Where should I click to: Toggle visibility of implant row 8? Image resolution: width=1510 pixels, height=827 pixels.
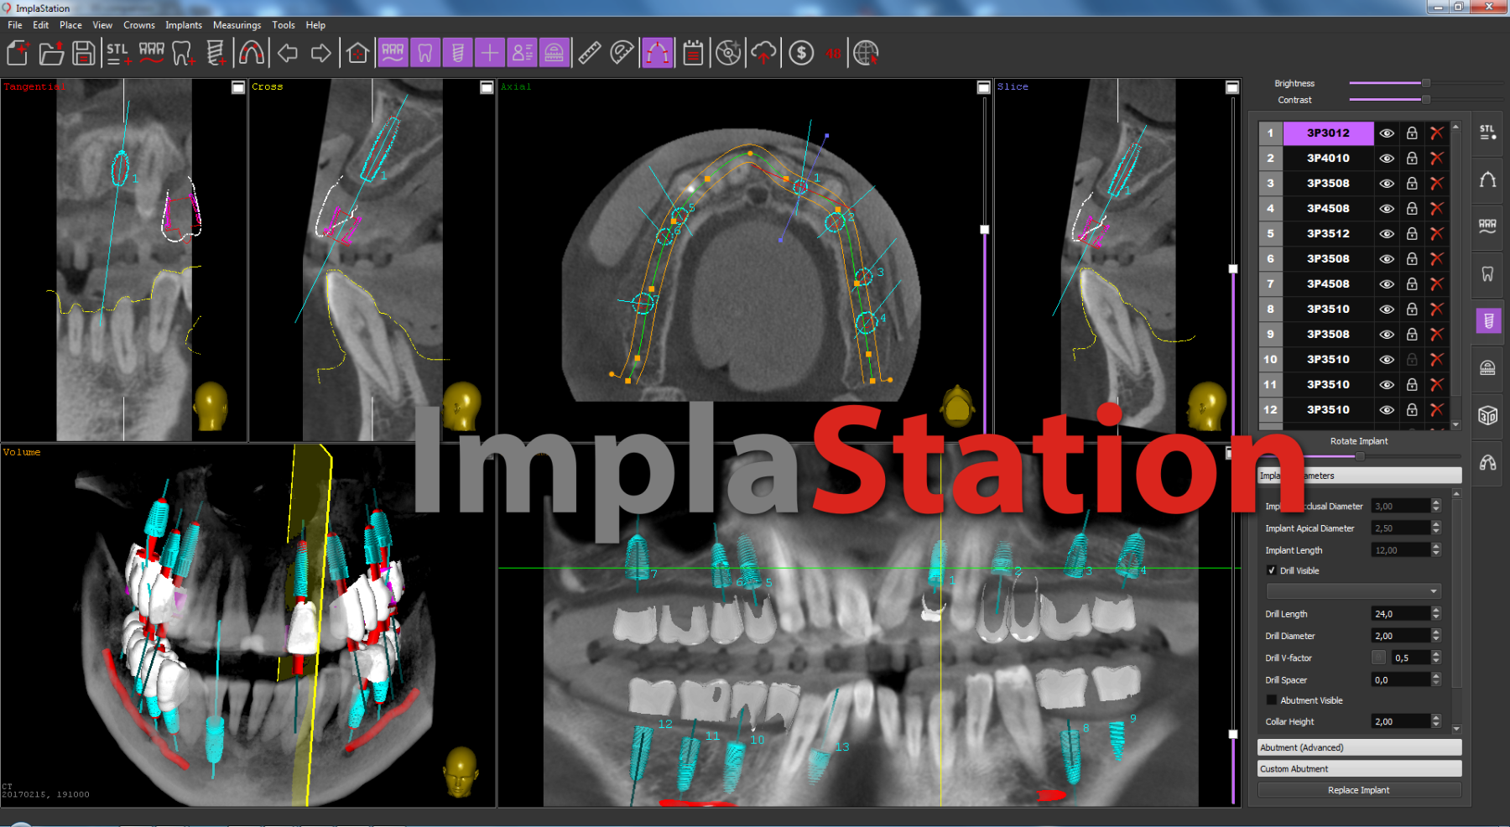click(x=1387, y=309)
